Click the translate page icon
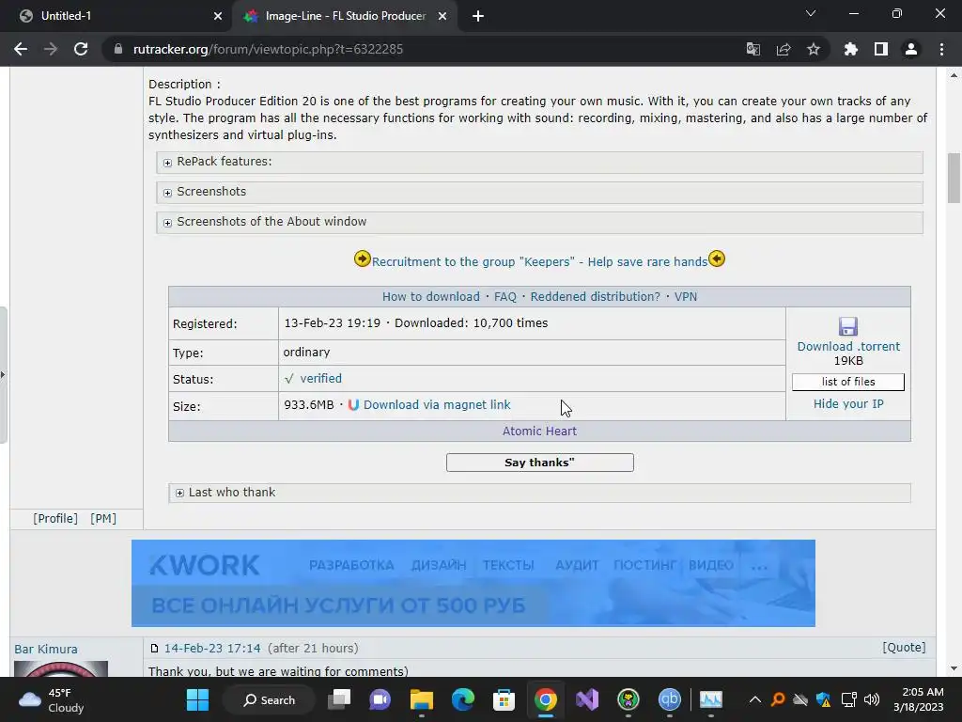This screenshot has height=722, width=962. (753, 49)
